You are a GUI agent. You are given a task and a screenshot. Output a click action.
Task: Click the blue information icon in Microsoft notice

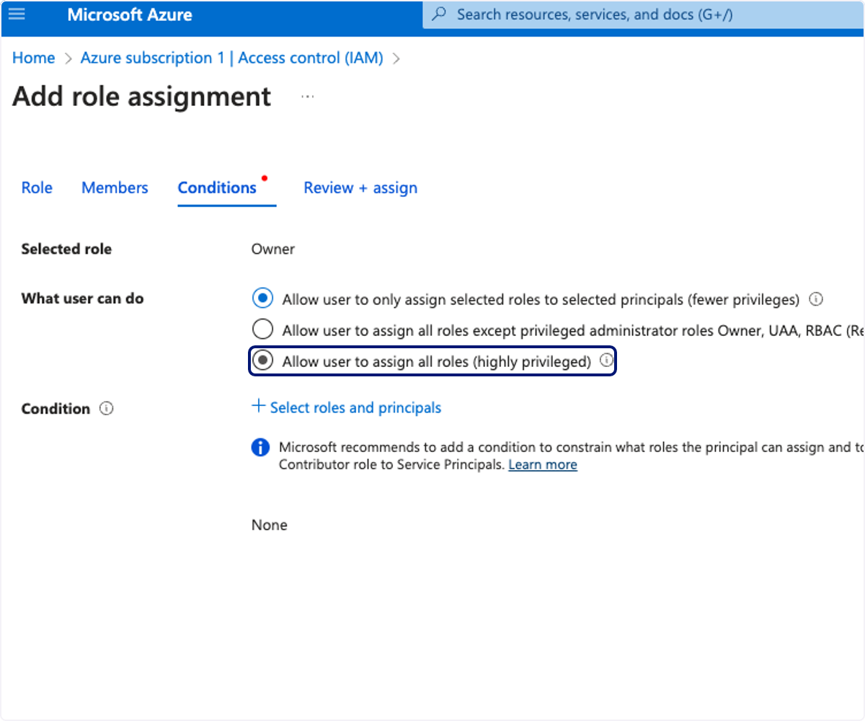click(x=260, y=448)
